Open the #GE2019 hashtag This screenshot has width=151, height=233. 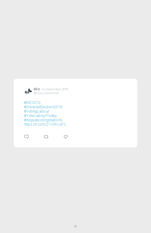pos(32,102)
